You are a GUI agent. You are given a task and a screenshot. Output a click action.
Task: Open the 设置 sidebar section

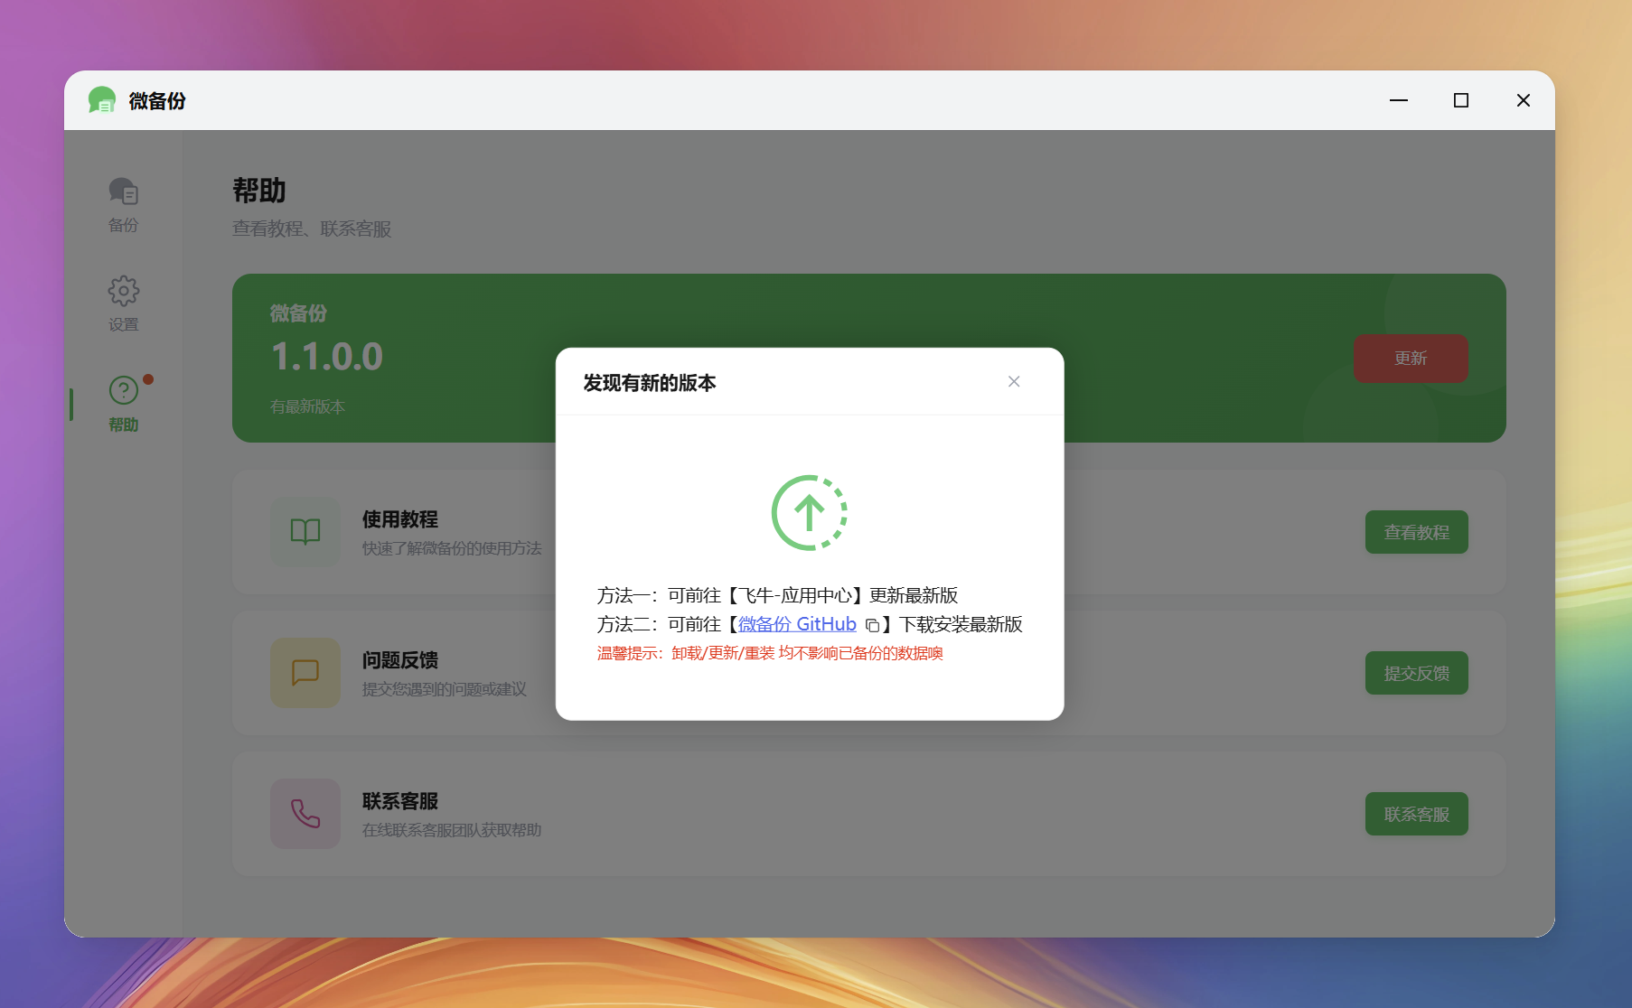[x=124, y=304]
